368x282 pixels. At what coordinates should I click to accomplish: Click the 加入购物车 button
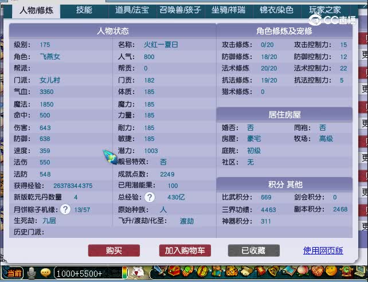tap(185, 250)
